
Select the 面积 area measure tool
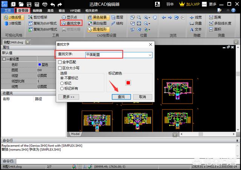pyautogui.click(x=215, y=29)
